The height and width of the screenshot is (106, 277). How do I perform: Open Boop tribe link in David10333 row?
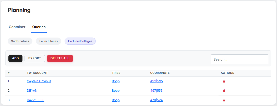(x=116, y=100)
